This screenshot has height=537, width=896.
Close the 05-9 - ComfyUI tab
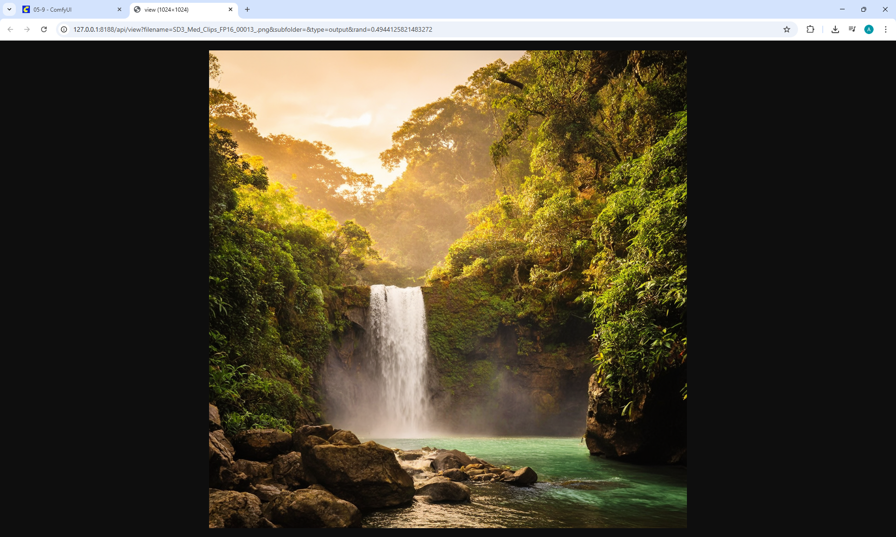(x=119, y=9)
